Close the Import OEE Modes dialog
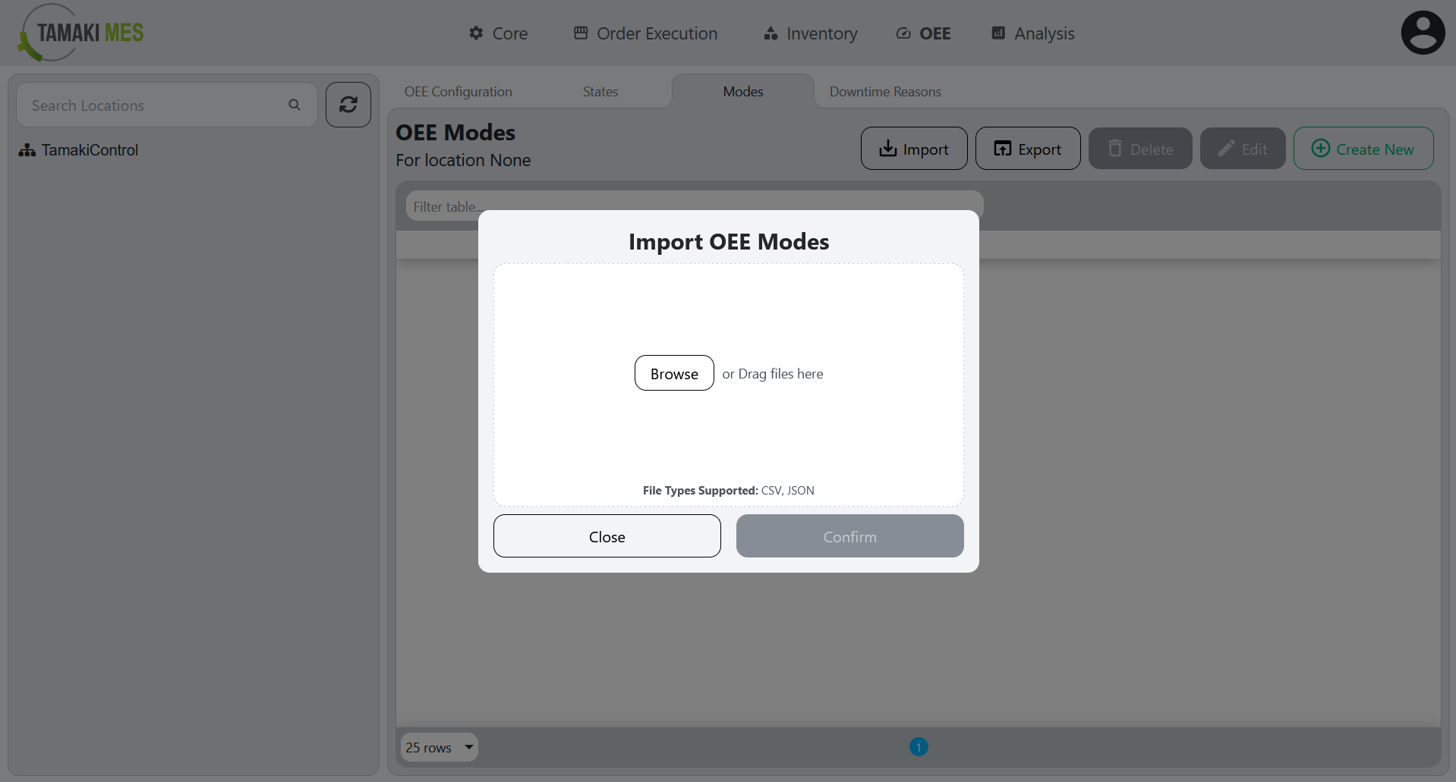Image resolution: width=1456 pixels, height=782 pixels. pyautogui.click(x=607, y=536)
